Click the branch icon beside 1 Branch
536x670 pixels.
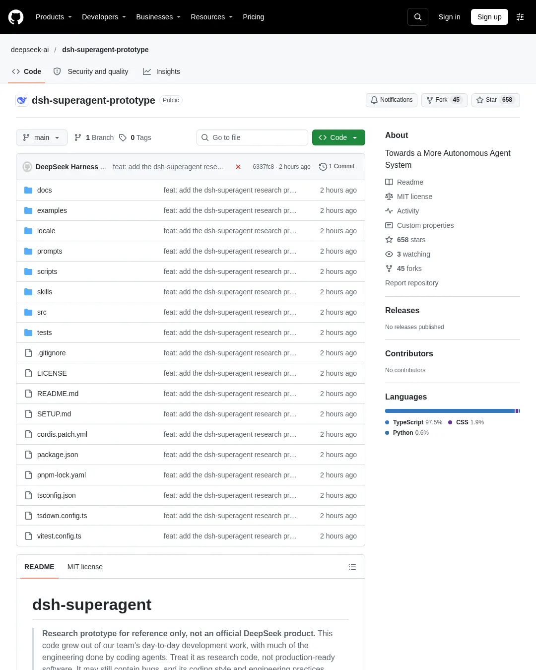click(x=78, y=137)
